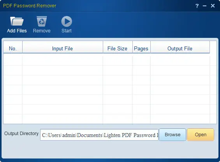Click the Remove recycle bin icon

(42, 21)
